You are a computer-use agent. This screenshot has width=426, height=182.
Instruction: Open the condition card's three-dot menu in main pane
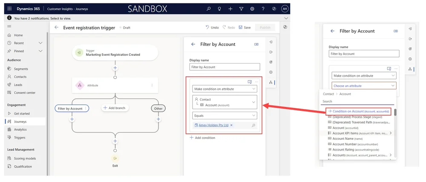click(256, 82)
